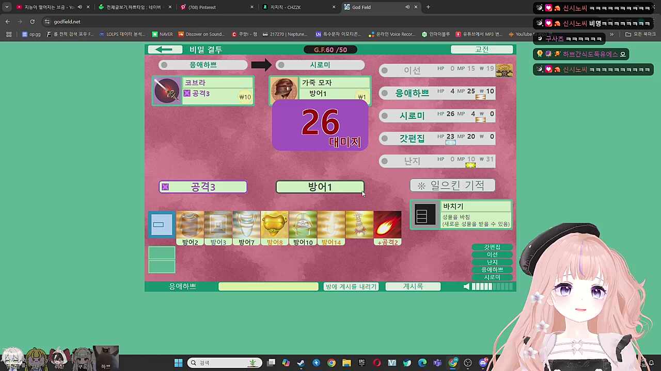
Task: Open Steam from the taskbar
Action: [x=301, y=363]
